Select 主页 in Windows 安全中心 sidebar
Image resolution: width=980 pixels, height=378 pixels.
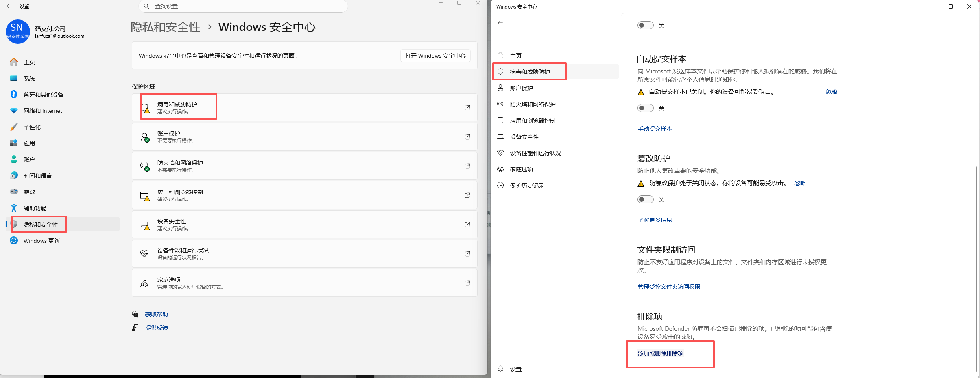click(556, 55)
